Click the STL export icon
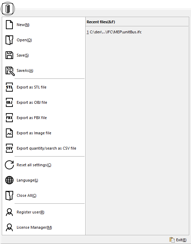Viewport: 191px width, 244px height. (x=9, y=87)
